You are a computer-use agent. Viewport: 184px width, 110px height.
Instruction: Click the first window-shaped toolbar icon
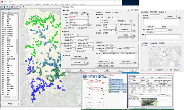(7, 7)
